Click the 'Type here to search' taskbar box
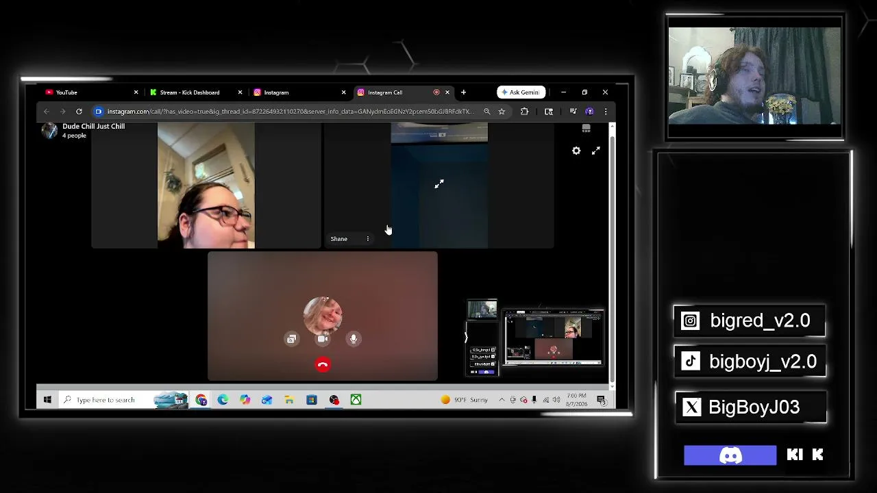The height and width of the screenshot is (493, 877). [x=125, y=400]
